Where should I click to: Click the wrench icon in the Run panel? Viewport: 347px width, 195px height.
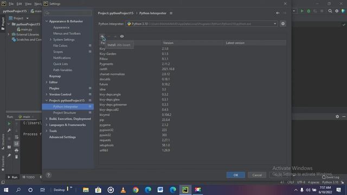coord(9,131)
